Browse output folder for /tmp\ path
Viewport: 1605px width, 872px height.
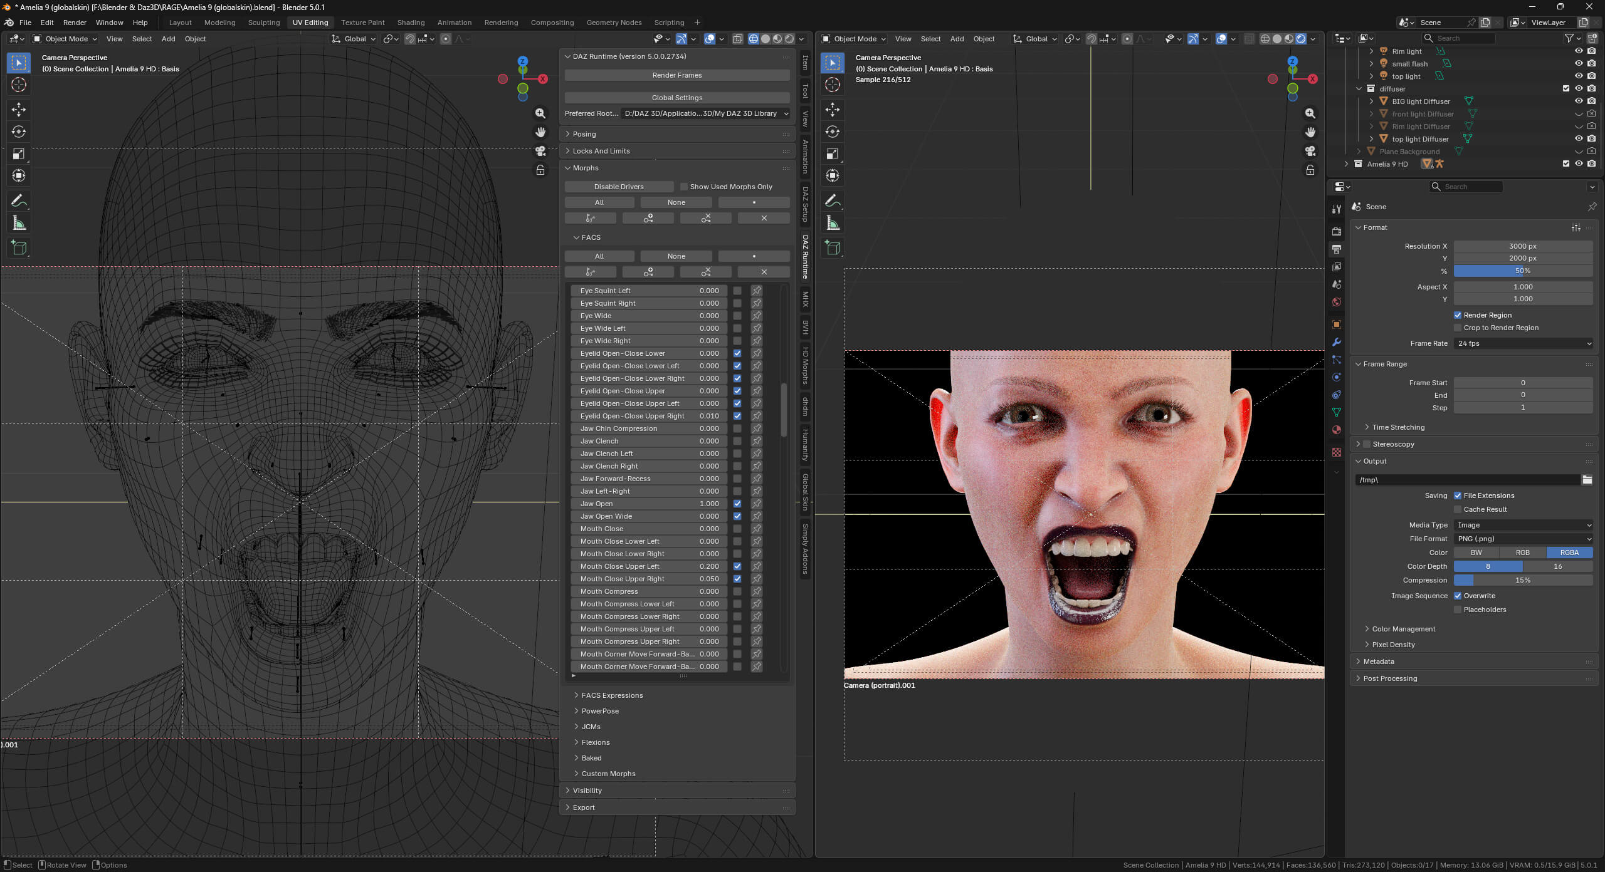(1587, 480)
